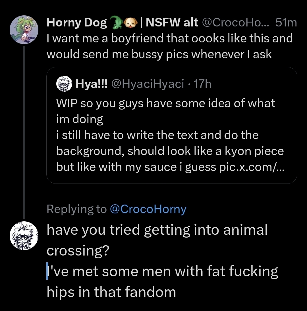Tap the @CrocoHorny mention after "Replying to"

(x=148, y=209)
